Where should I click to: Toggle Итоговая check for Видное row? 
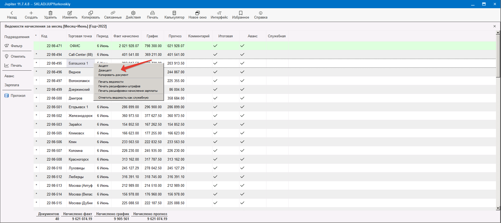point(215,72)
